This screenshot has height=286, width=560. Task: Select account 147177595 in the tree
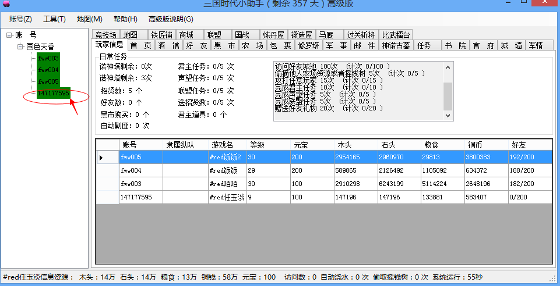(x=52, y=94)
